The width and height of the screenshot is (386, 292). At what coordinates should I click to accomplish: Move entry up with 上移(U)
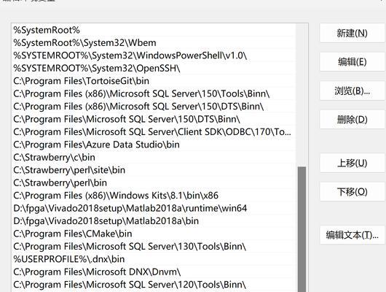pyautogui.click(x=352, y=163)
